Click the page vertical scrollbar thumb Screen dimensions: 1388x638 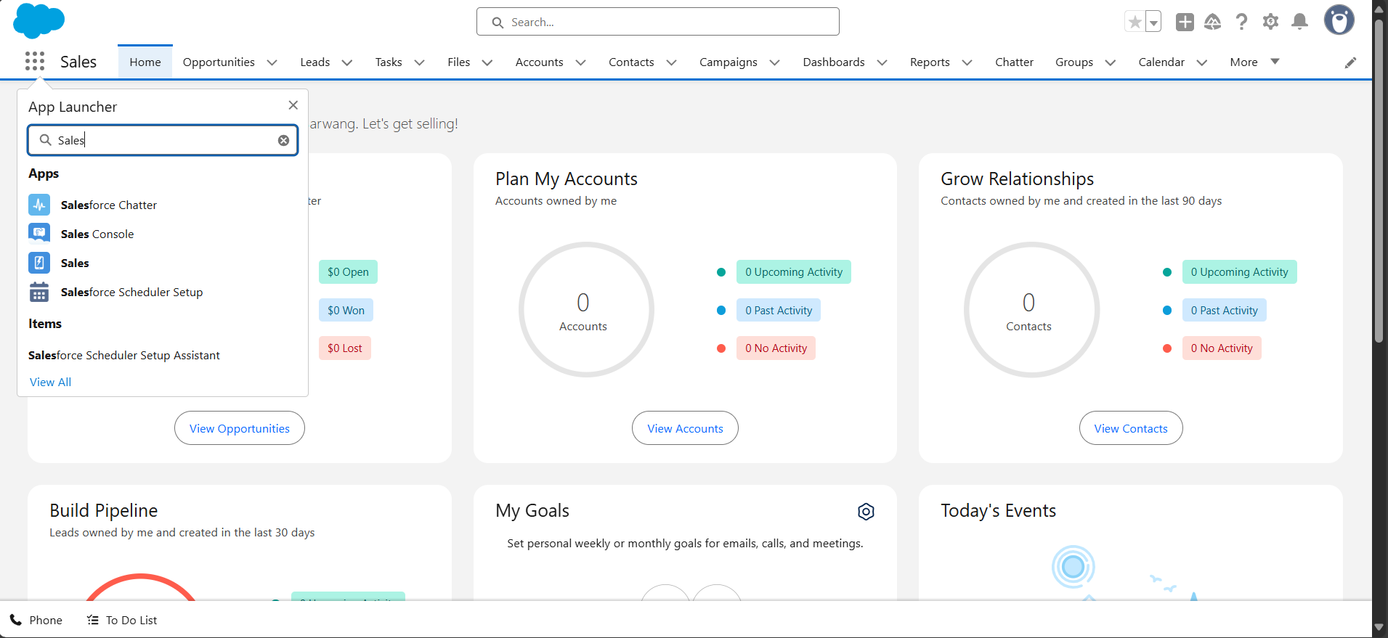tap(1379, 181)
